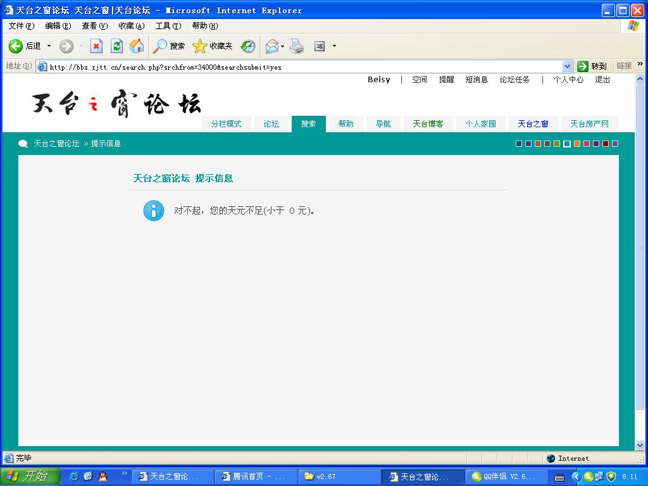Viewport: 648px width, 486px height.
Task: Open the Favorites star button
Action: tap(213, 46)
